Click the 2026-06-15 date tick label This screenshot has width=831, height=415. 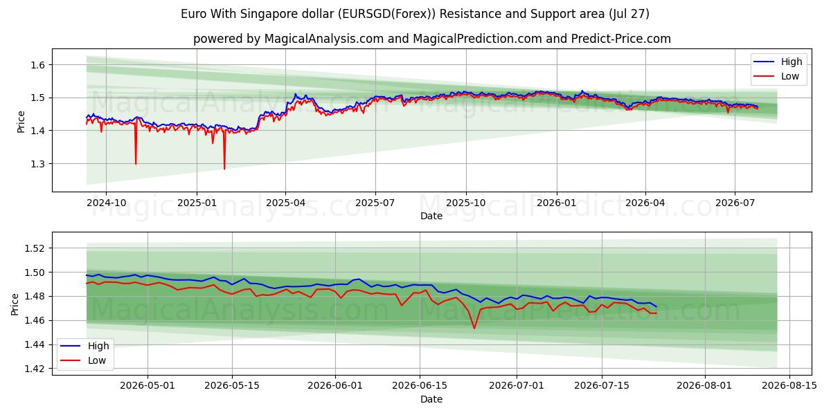coord(419,387)
